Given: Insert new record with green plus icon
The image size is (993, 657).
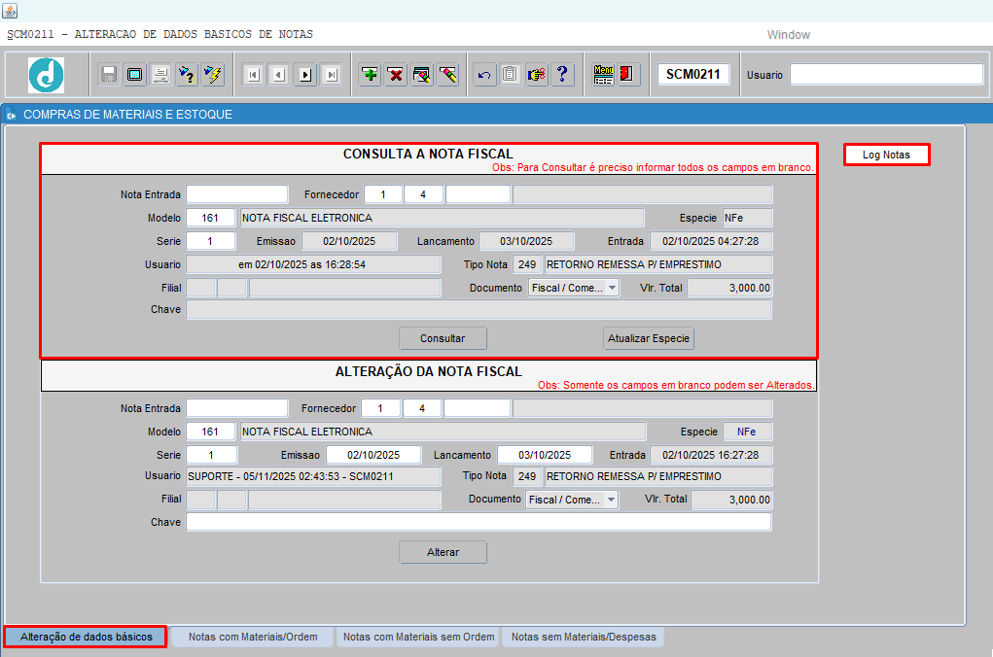Looking at the screenshot, I should pyautogui.click(x=370, y=75).
